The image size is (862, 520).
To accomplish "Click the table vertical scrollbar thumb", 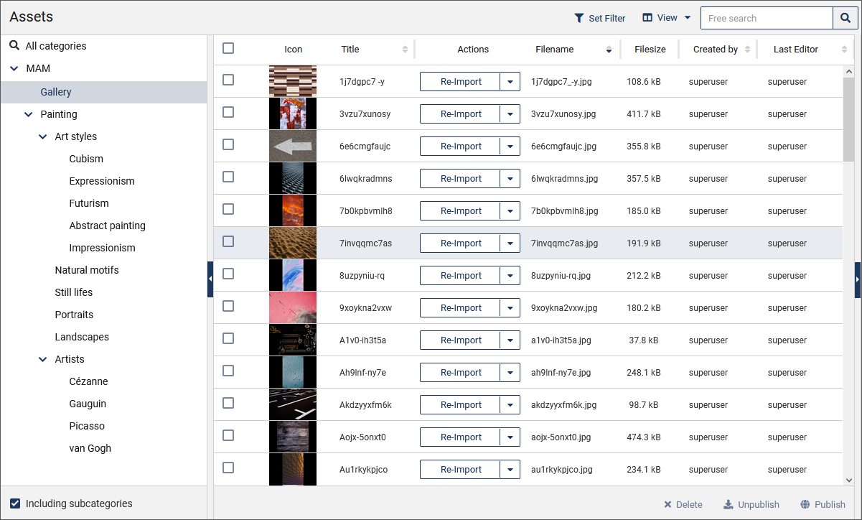I will pos(849,119).
